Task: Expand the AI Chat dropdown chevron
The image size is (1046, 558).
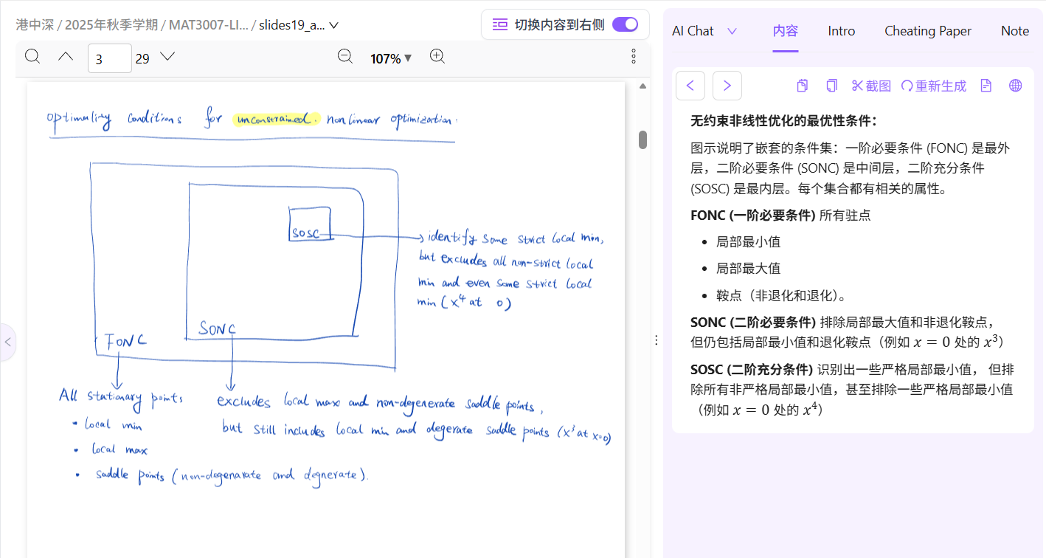Action: (732, 31)
